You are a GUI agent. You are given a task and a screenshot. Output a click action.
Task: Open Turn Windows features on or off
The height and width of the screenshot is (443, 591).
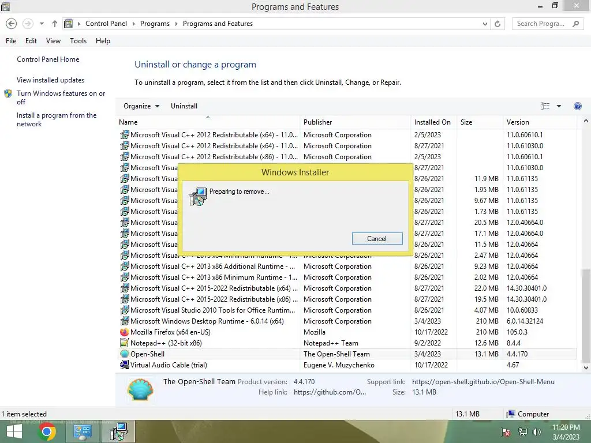click(x=61, y=97)
